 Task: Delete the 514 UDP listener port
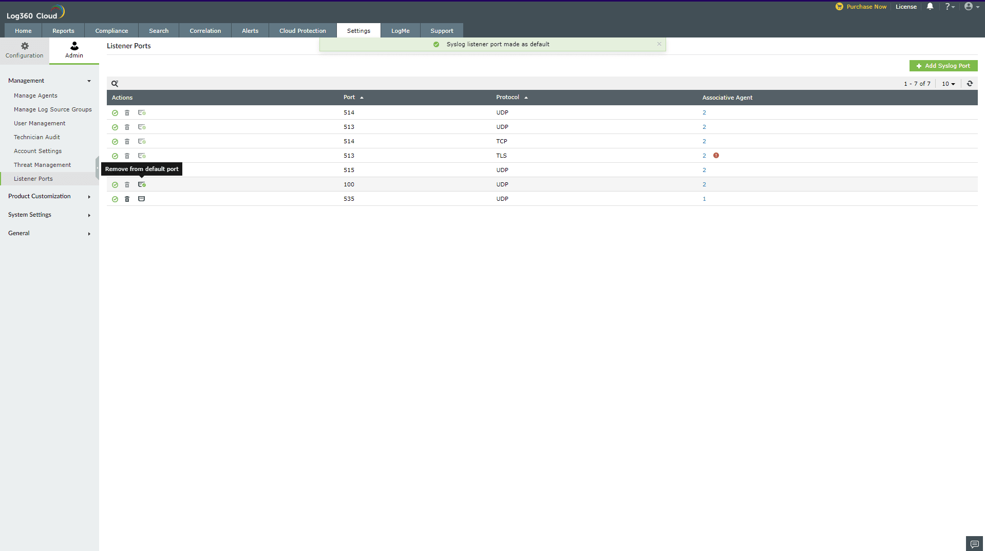click(127, 113)
